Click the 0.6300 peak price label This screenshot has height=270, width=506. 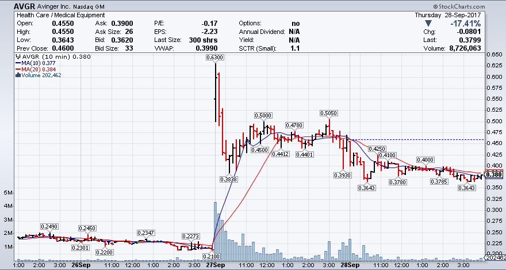[x=216, y=58]
